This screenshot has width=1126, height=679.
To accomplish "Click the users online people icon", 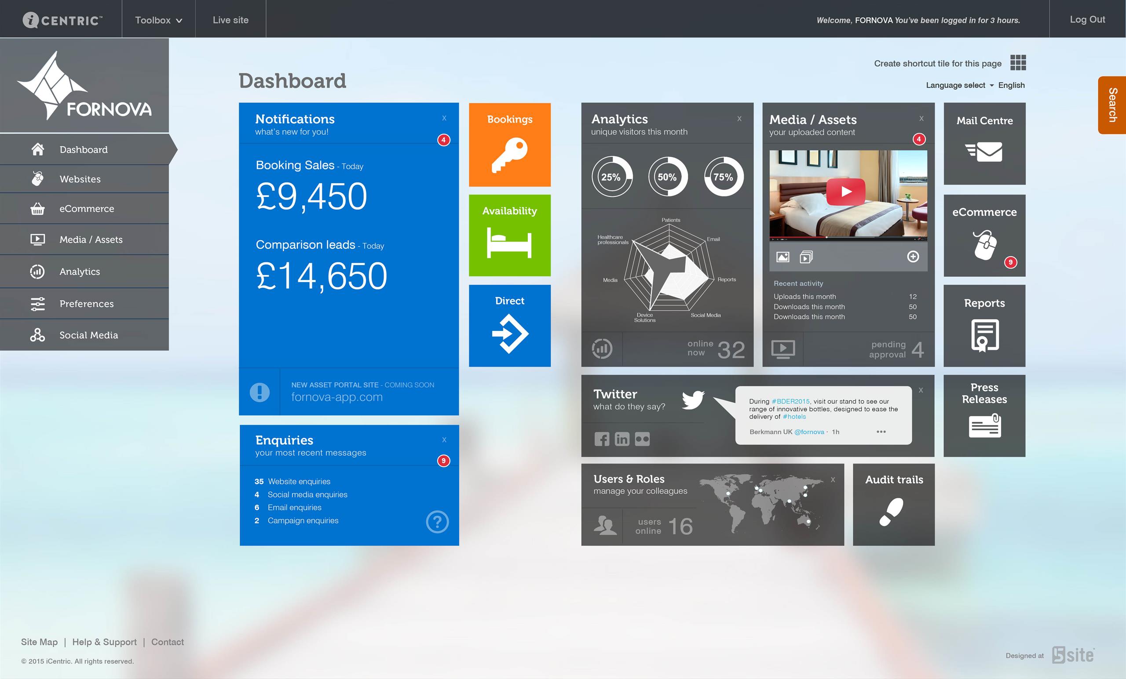I will [605, 525].
